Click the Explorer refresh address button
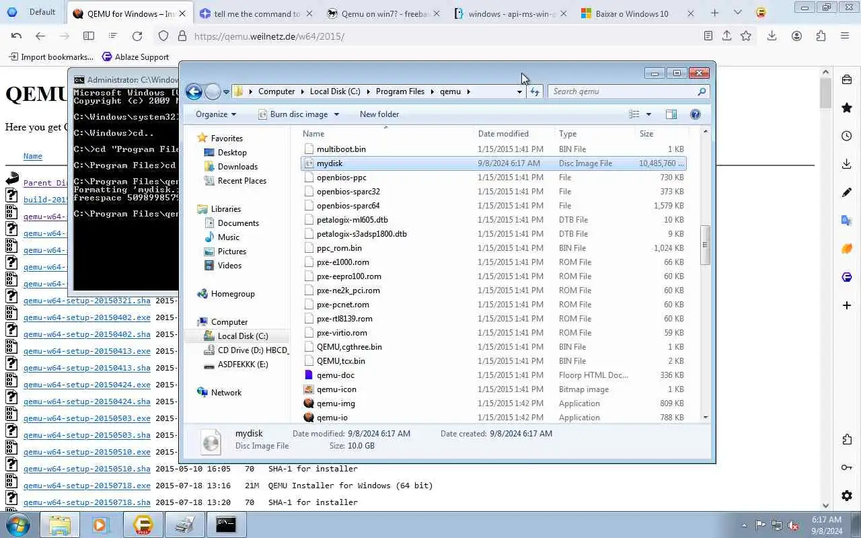This screenshot has height=538, width=861. (x=535, y=91)
